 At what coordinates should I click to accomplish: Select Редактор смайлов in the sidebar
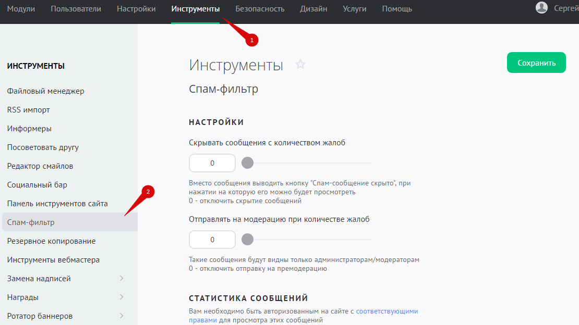(x=40, y=166)
